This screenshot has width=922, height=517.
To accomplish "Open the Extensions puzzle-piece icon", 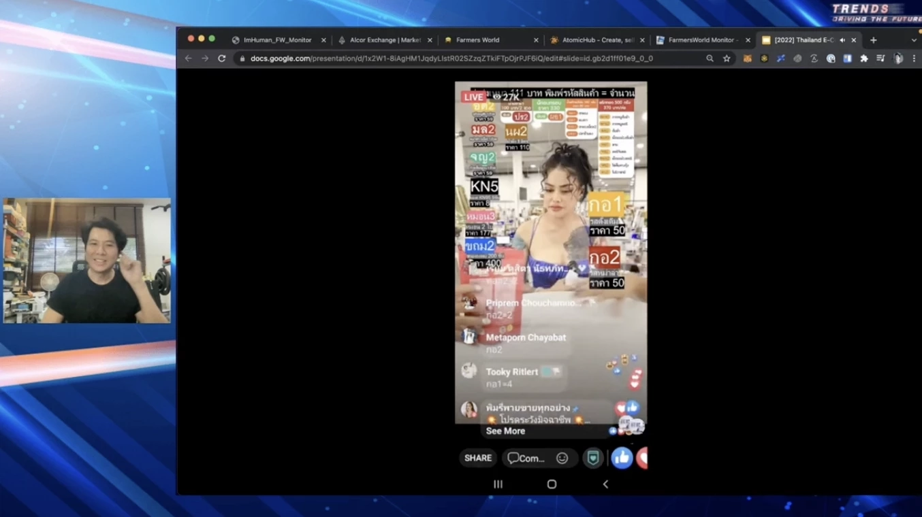I will pyautogui.click(x=864, y=59).
